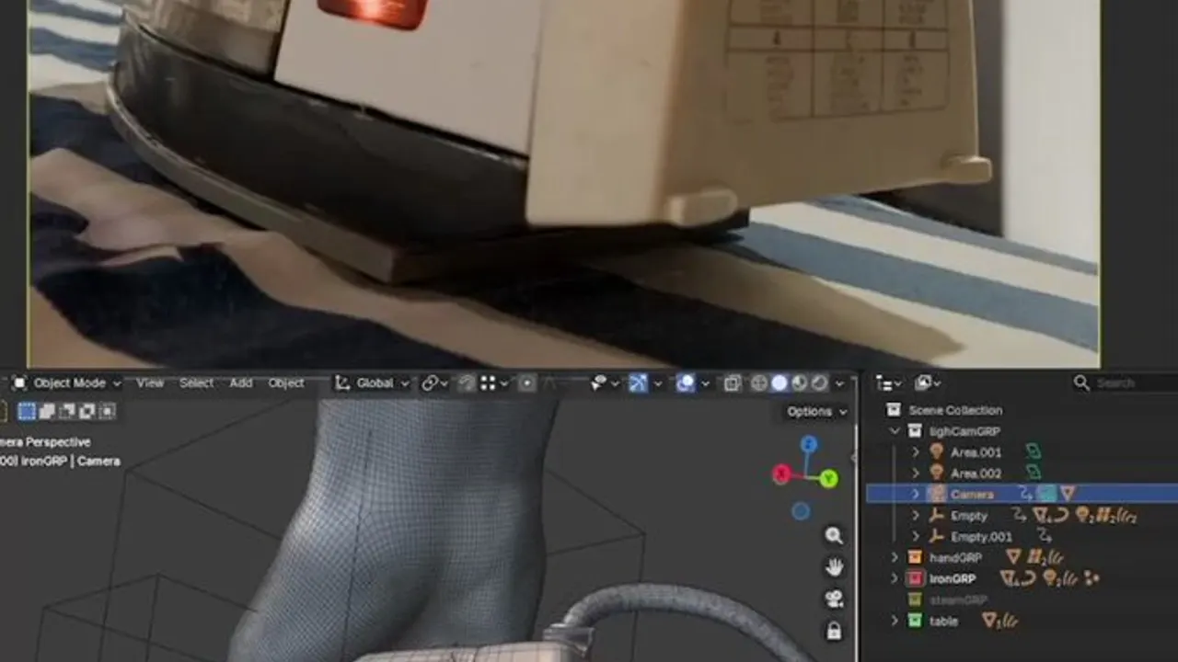Open the Select menu in viewport header
This screenshot has height=662, width=1178.
[196, 383]
